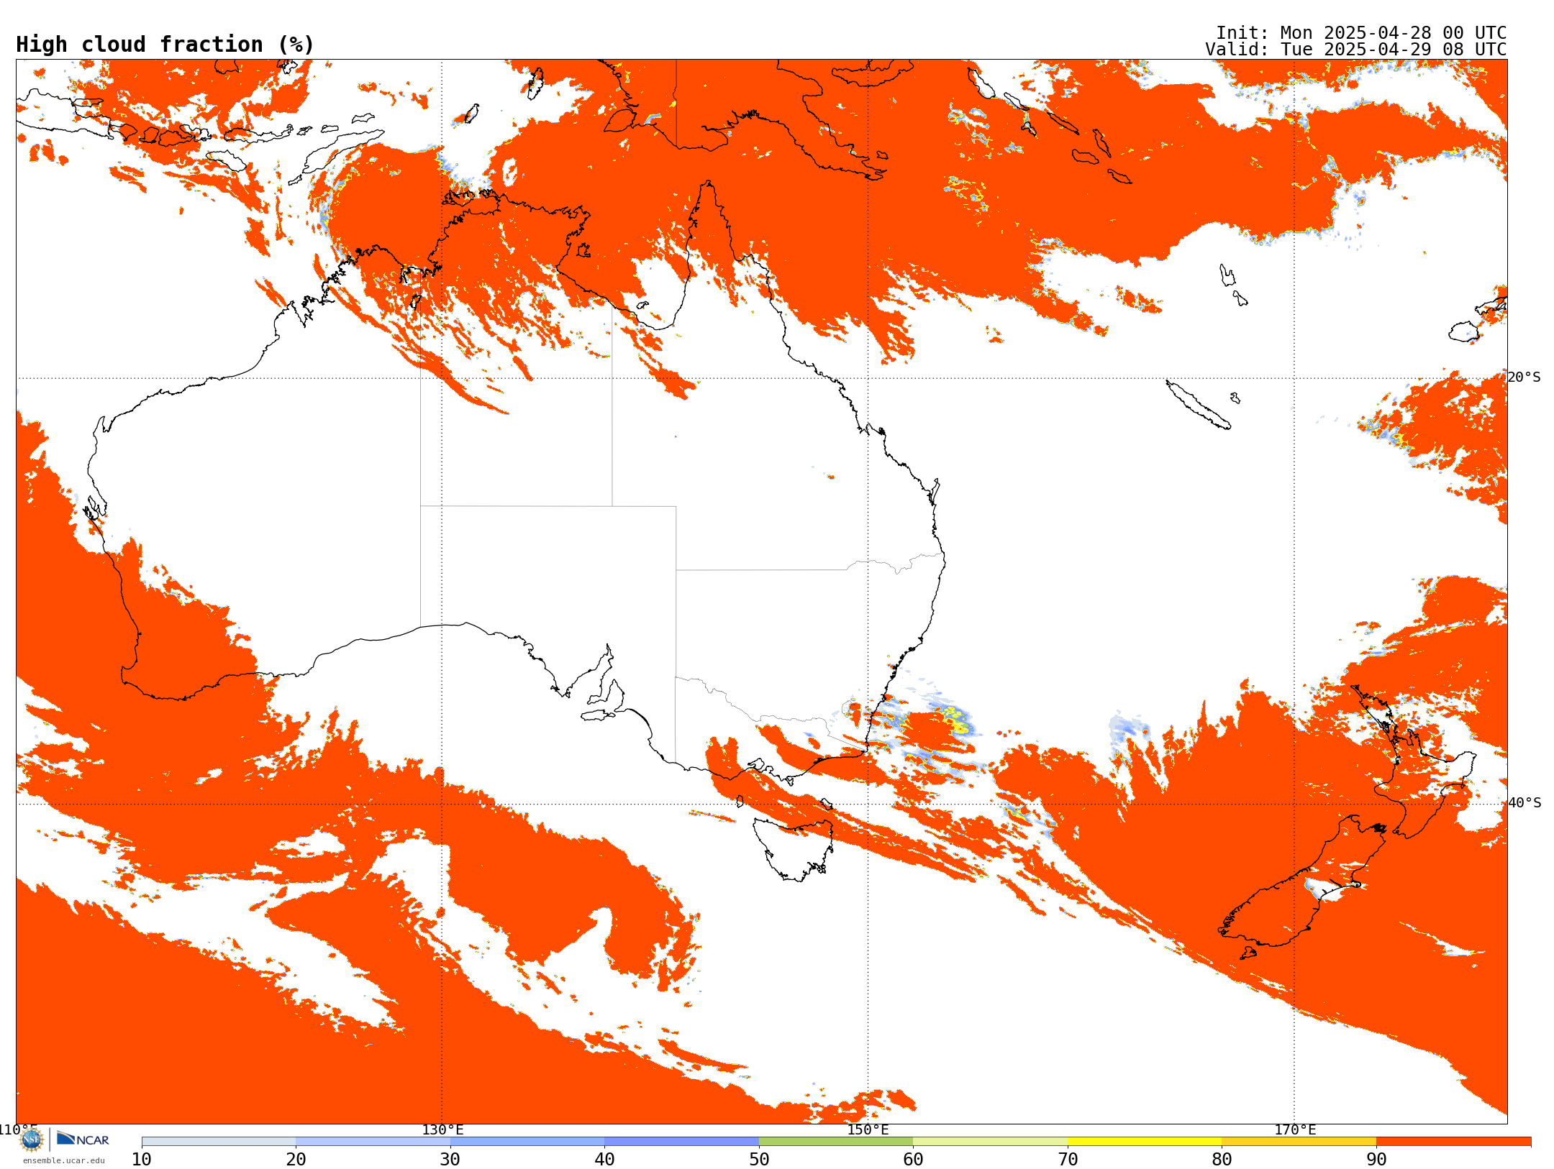This screenshot has width=1554, height=1169.
Task: Click the 10-20 pale gray-blue colorbar segment
Action: click(x=219, y=1142)
